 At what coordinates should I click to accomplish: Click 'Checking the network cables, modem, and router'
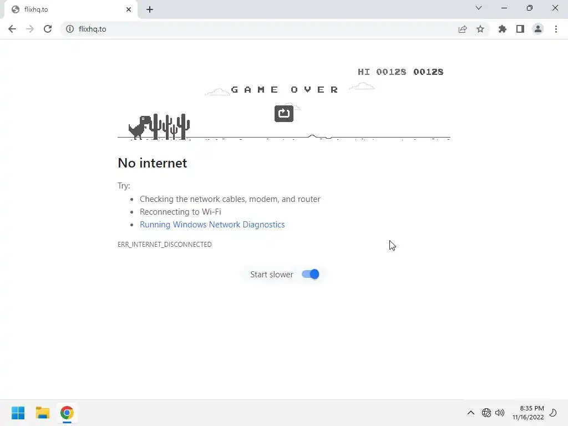tap(230, 199)
